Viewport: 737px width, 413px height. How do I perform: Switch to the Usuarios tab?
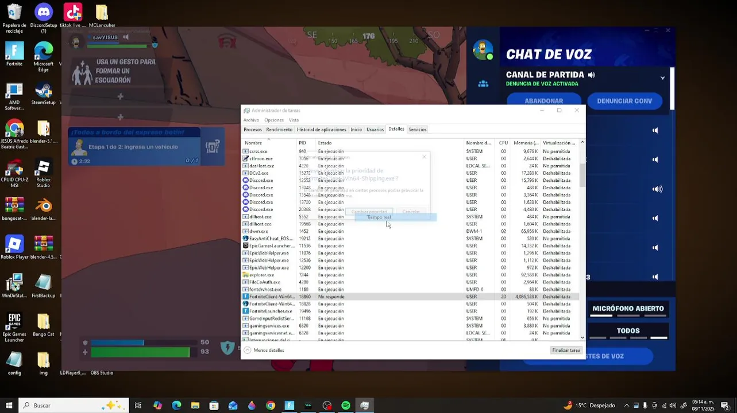[375, 130]
